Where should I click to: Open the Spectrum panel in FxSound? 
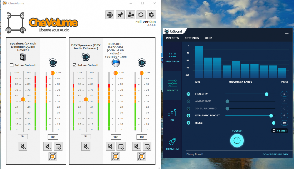coord(172,57)
